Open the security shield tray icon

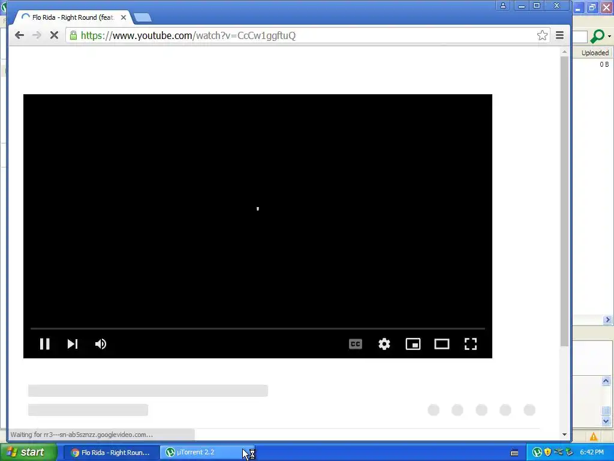547,452
